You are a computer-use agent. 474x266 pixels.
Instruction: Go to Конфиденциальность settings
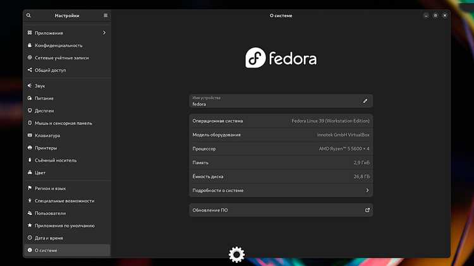tap(67, 45)
